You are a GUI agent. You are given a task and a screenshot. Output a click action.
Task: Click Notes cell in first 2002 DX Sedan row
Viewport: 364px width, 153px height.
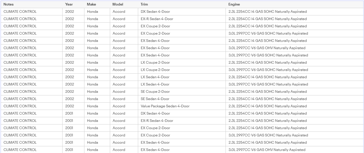32,12
